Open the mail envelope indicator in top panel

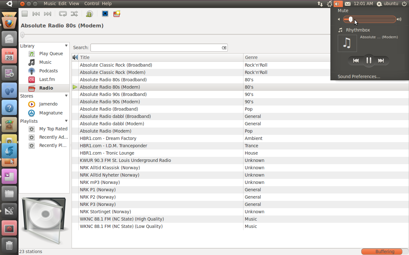[348, 4]
